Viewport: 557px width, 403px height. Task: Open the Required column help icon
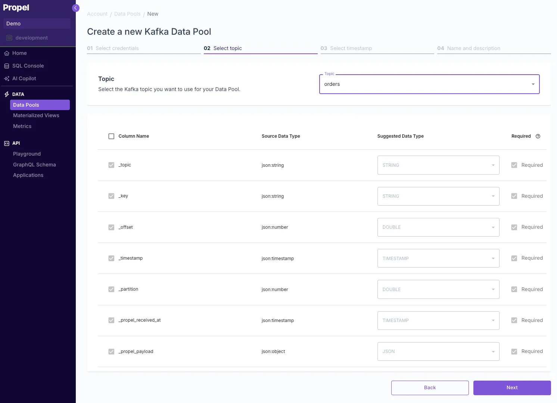(x=538, y=136)
